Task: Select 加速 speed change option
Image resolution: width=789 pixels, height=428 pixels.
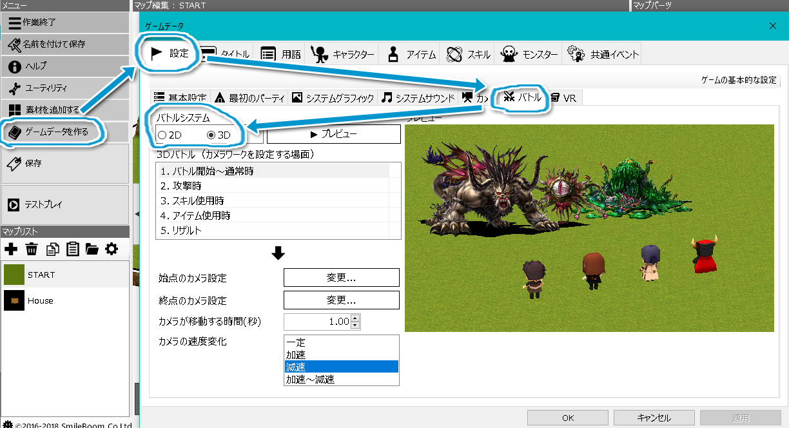Action: click(342, 355)
